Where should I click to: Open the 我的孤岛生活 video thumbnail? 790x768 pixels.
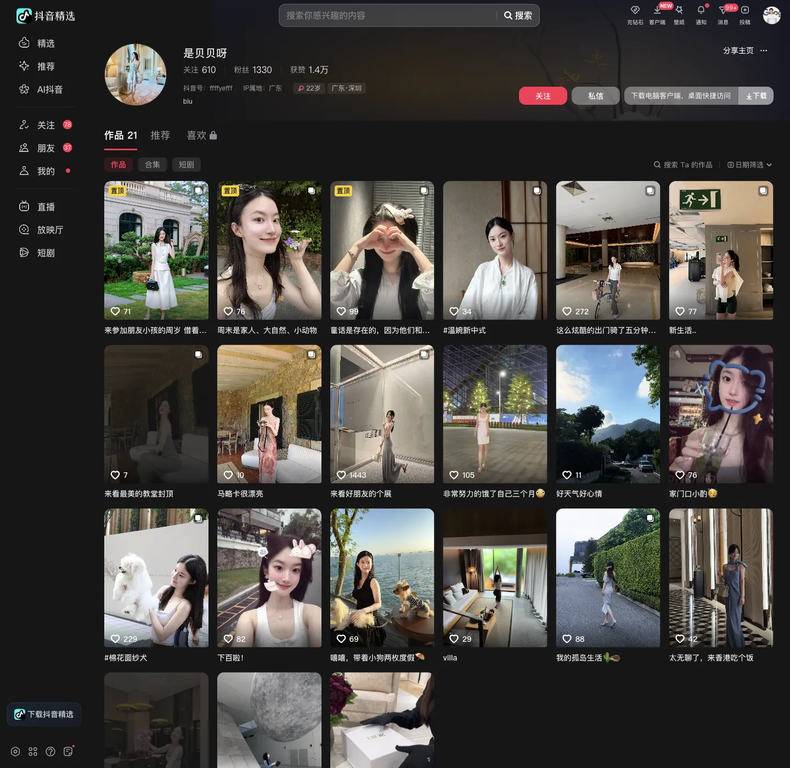coord(608,578)
